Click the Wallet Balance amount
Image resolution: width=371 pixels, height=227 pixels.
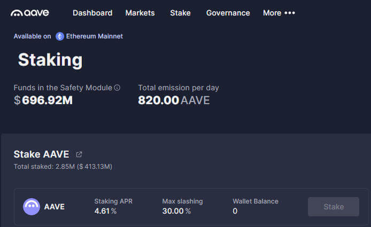click(x=235, y=211)
